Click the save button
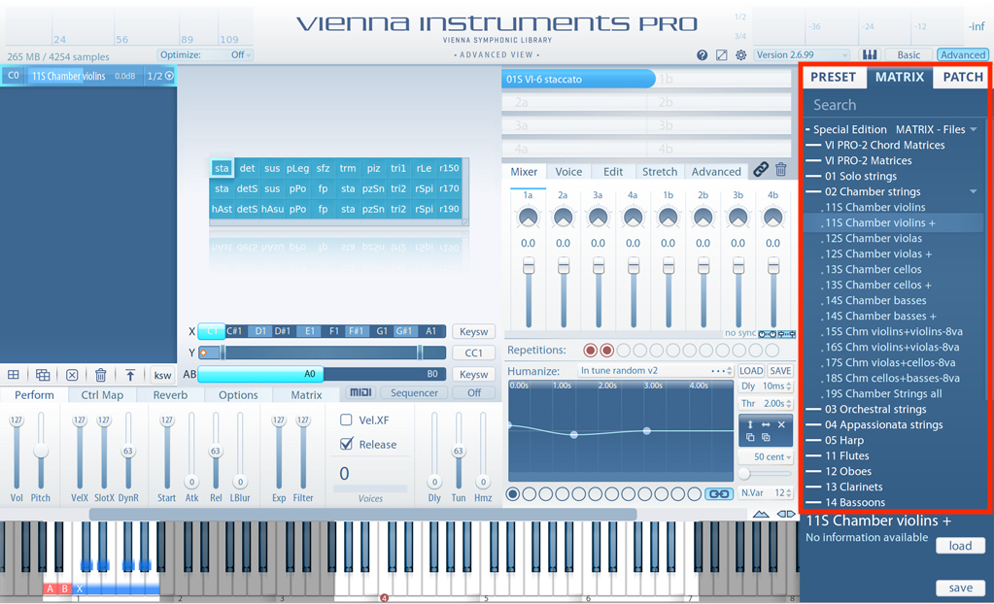The height and width of the screenshot is (604, 994). coord(960,588)
